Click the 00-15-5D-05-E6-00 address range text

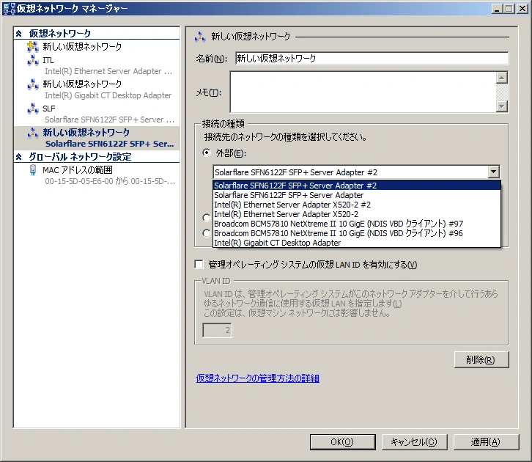coord(110,181)
